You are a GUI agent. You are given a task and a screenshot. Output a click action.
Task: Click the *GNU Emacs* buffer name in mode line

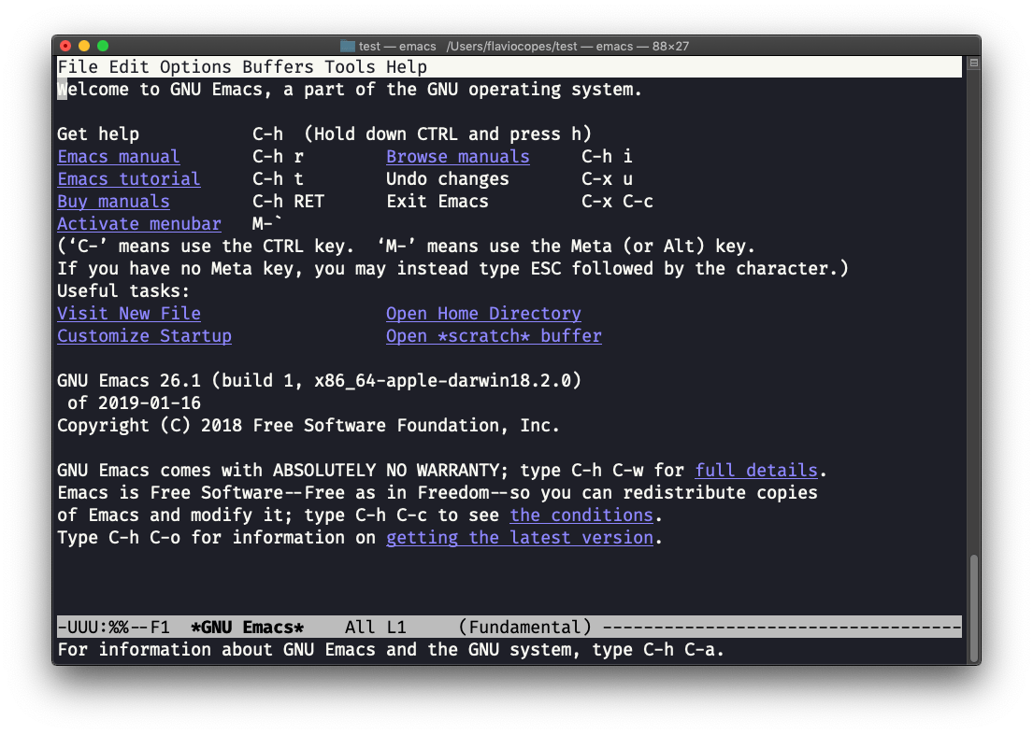[247, 628]
